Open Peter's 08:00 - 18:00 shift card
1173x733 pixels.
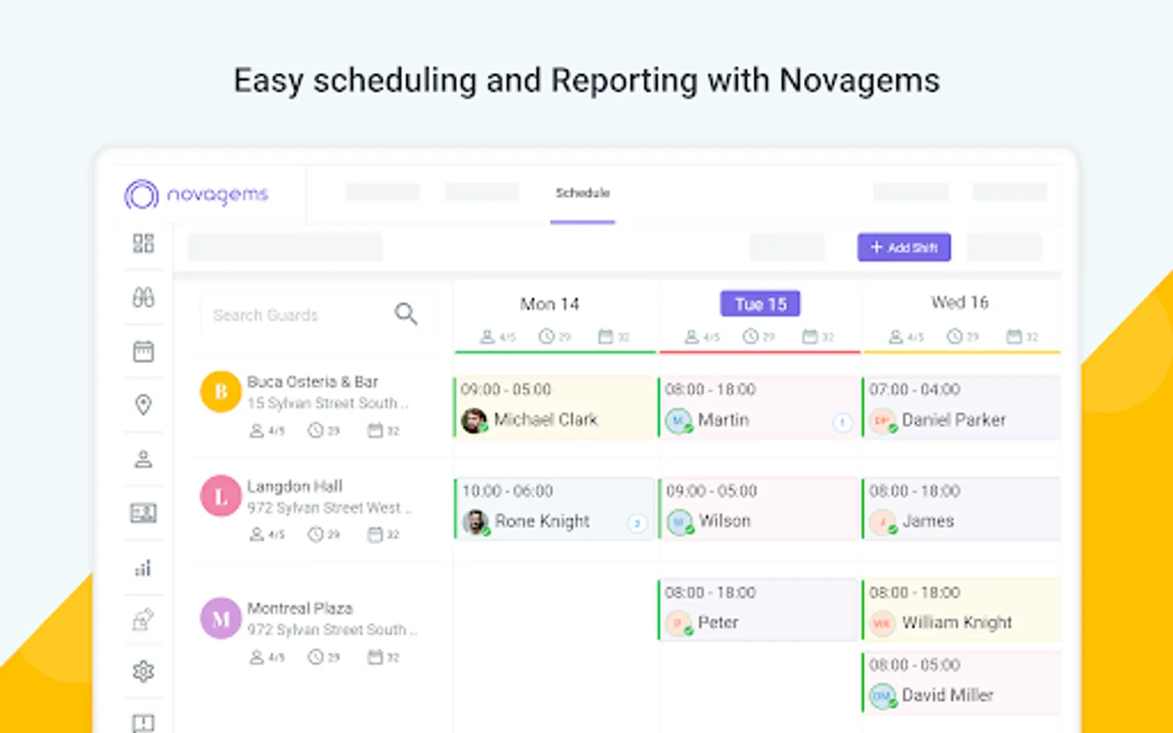(759, 609)
